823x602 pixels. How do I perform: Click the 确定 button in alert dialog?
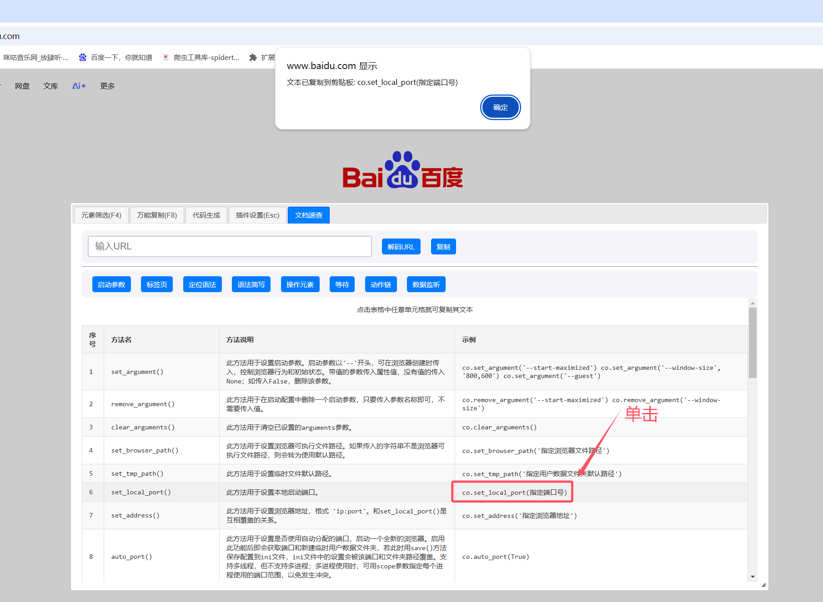click(x=500, y=107)
